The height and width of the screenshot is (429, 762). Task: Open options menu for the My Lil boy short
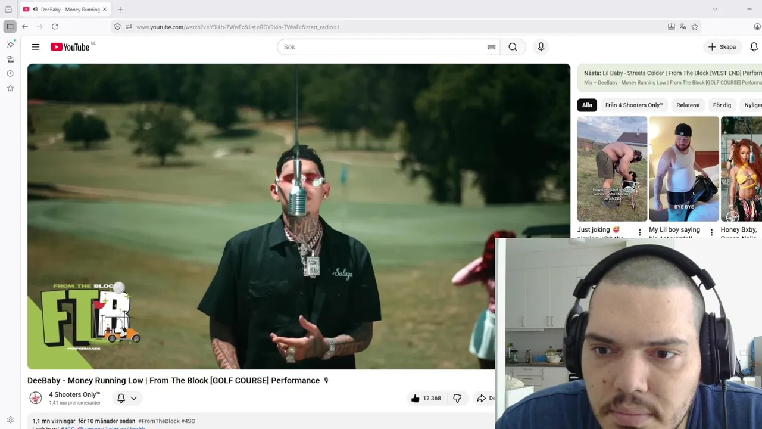pos(711,232)
